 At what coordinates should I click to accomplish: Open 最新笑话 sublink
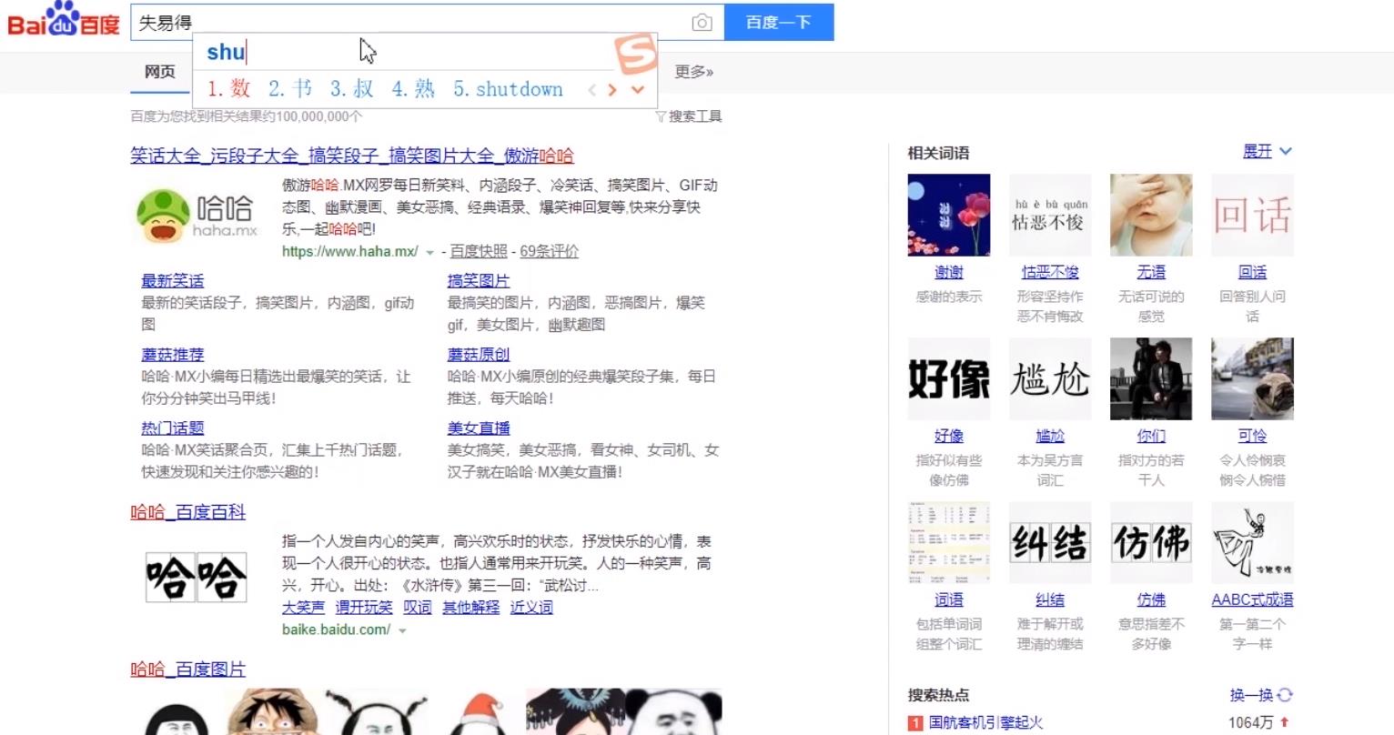click(x=173, y=281)
